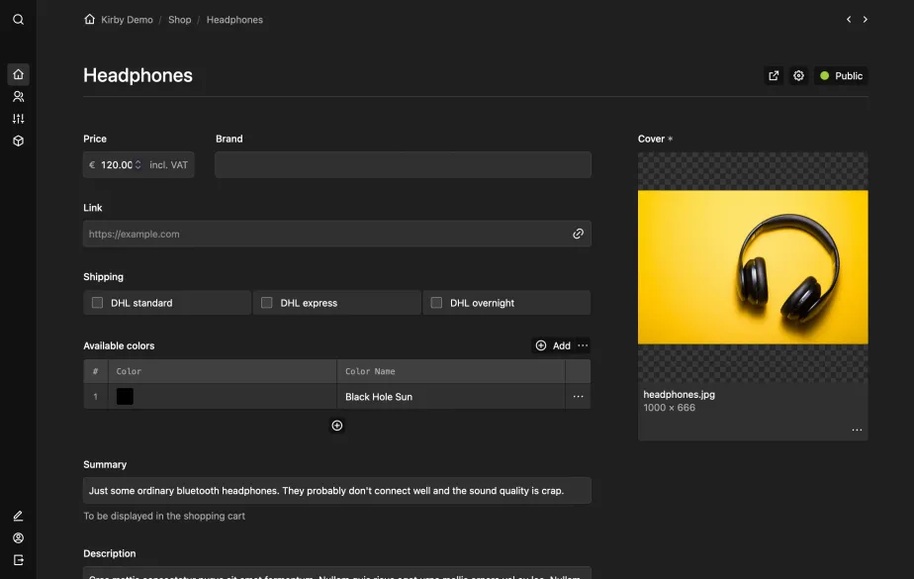The width and height of the screenshot is (914, 579).
Task: Change the Public page status
Action: [840, 76]
